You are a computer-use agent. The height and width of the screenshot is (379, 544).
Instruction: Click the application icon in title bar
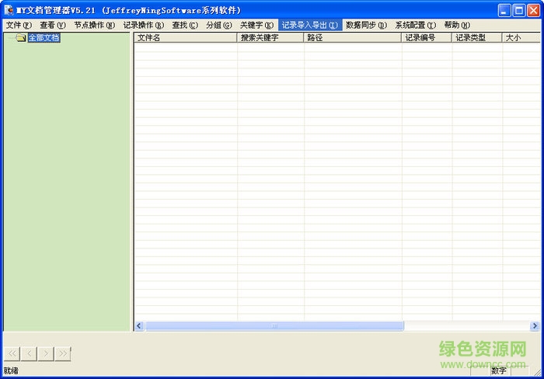tap(9, 10)
